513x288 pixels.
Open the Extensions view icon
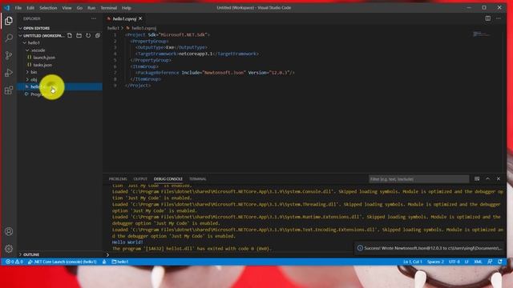(9, 90)
